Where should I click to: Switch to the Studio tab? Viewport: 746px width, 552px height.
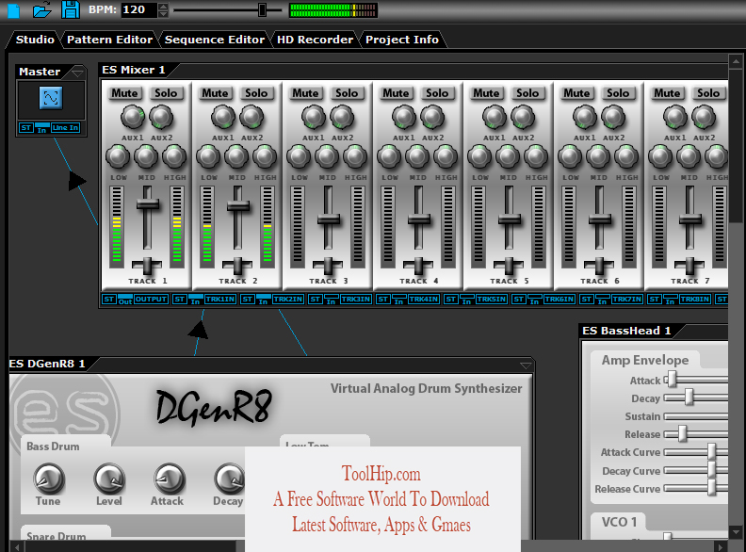[x=35, y=40]
